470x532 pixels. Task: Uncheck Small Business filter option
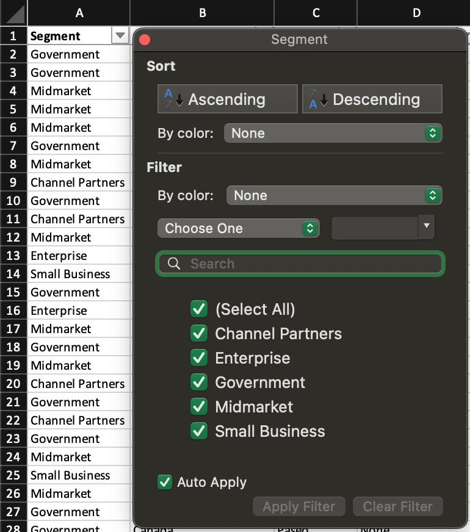[199, 431]
